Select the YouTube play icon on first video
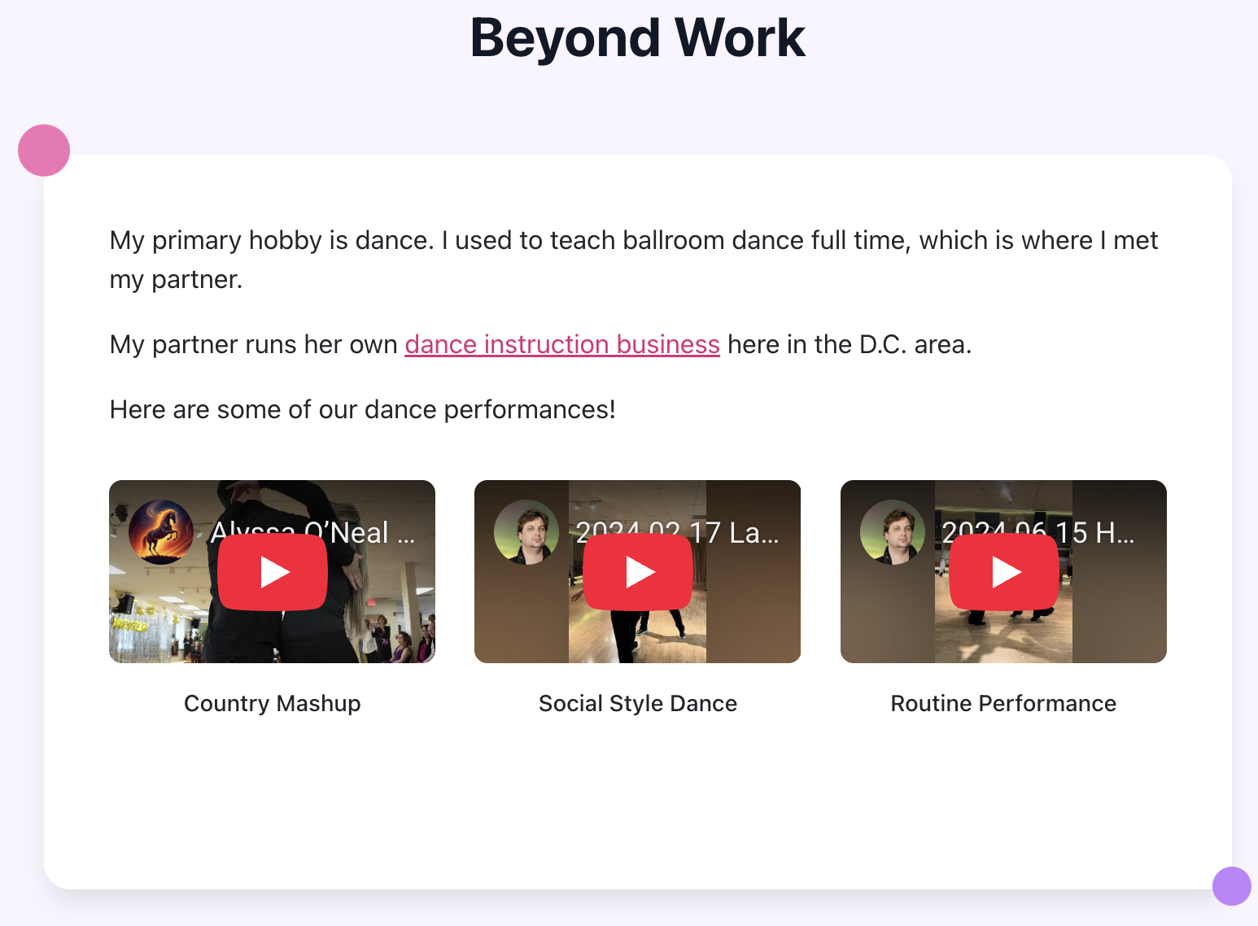This screenshot has width=1258, height=926. tap(272, 570)
